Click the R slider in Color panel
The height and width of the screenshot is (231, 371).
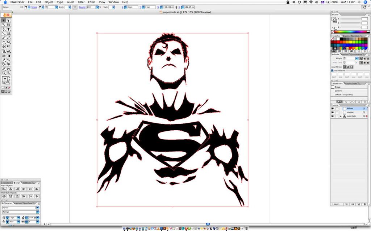351,19
